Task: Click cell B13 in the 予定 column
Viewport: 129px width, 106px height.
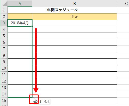Action: point(75,88)
